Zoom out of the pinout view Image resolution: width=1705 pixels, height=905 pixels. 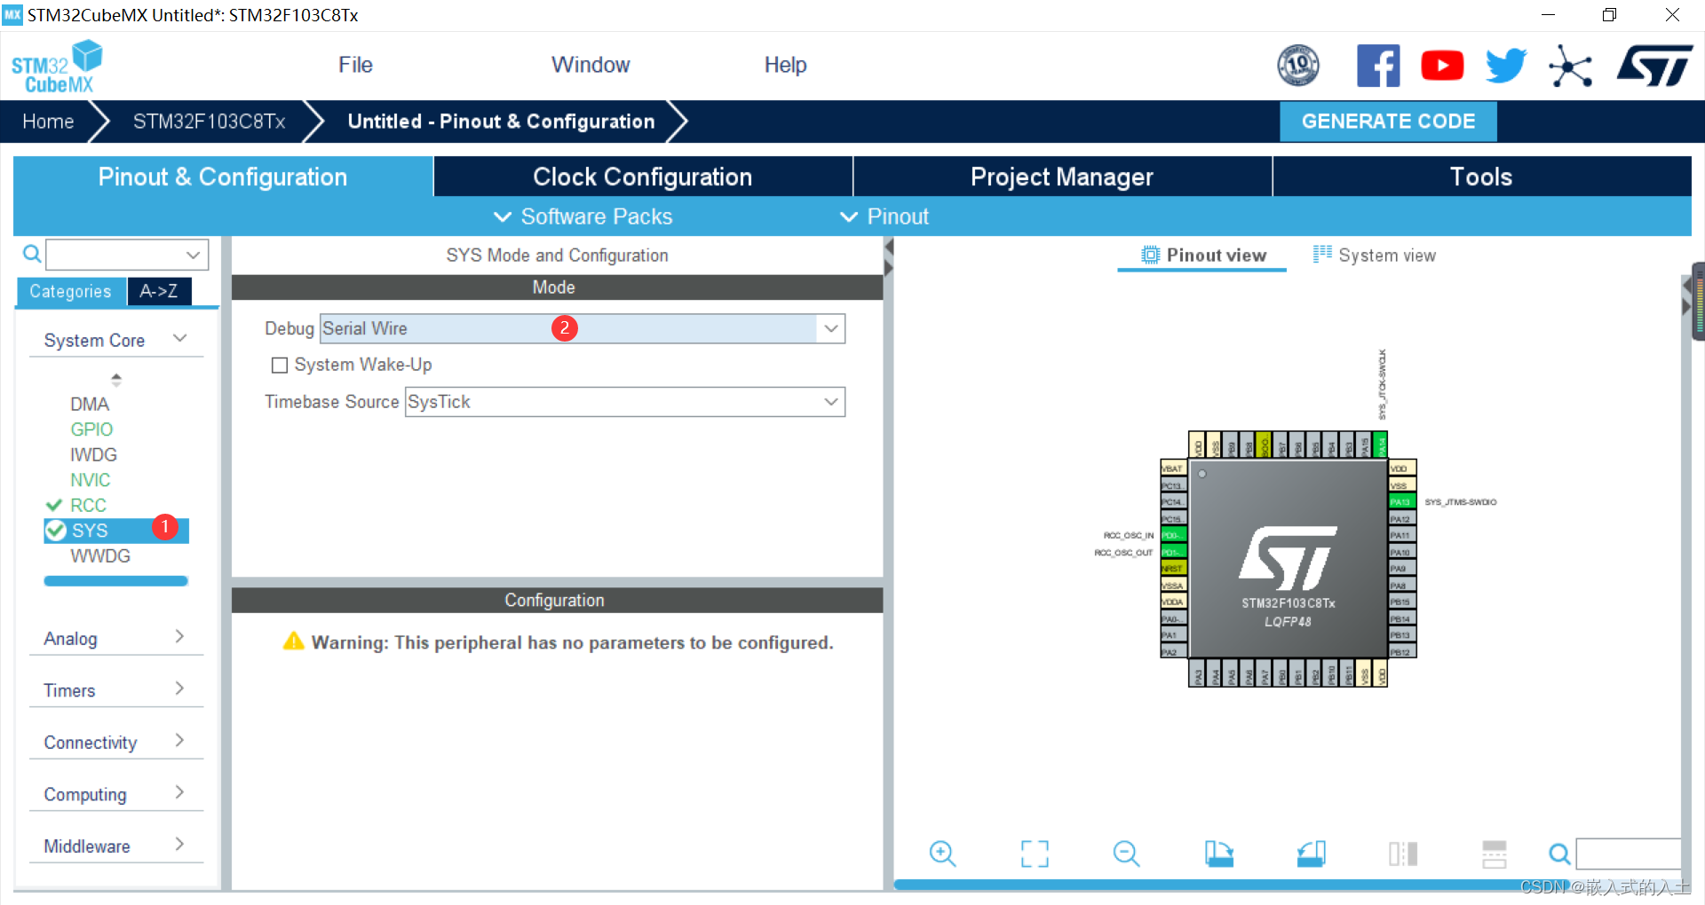point(1125,854)
